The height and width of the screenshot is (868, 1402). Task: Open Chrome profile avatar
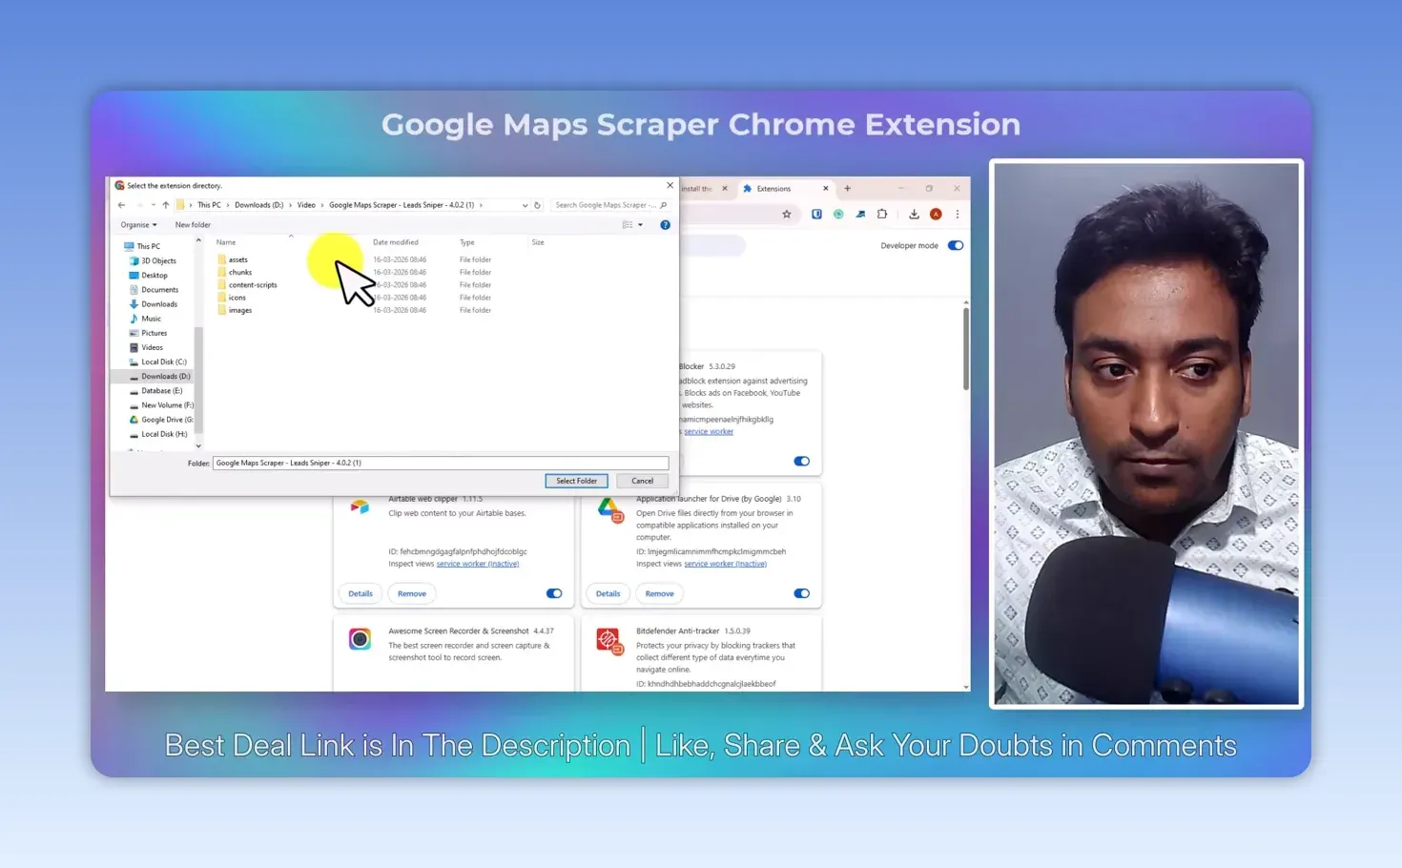936,215
